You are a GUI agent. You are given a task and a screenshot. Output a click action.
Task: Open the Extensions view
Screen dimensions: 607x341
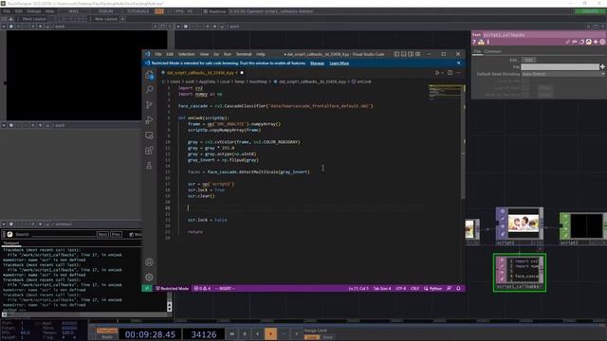(x=149, y=151)
